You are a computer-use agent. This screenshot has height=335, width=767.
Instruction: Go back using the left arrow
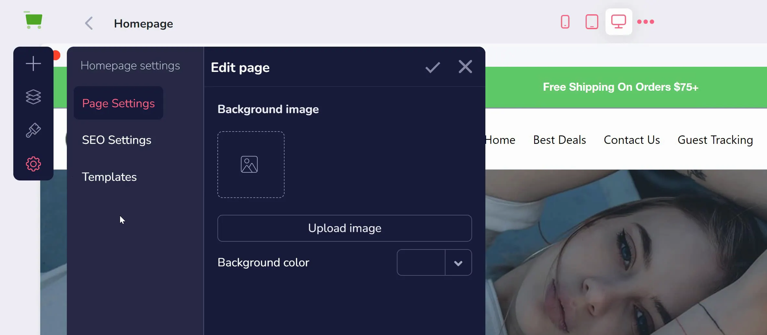pyautogui.click(x=89, y=23)
